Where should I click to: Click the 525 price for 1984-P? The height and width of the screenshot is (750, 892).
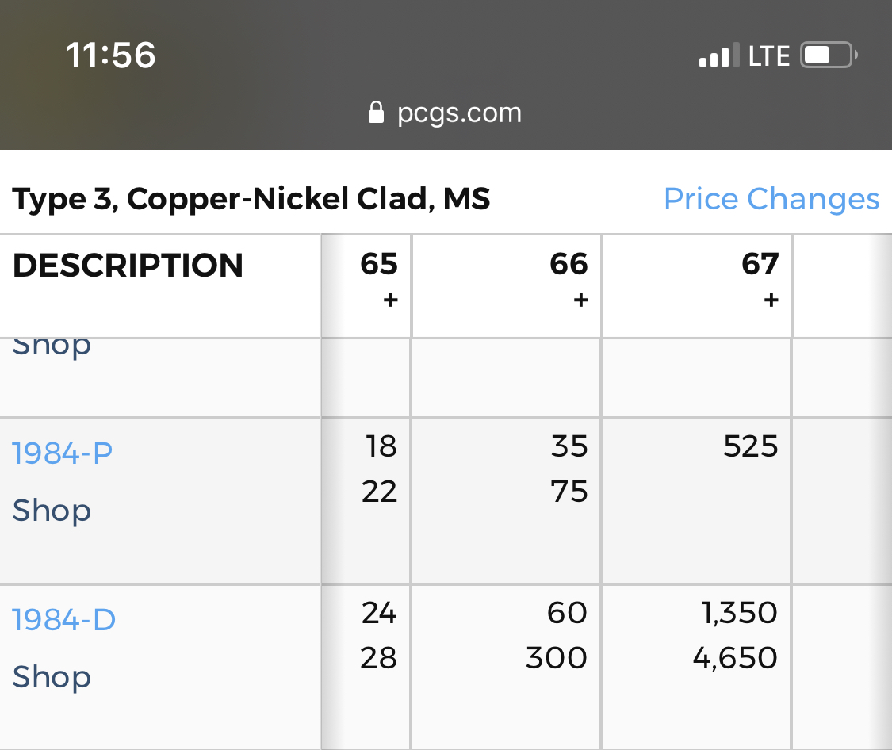750,447
